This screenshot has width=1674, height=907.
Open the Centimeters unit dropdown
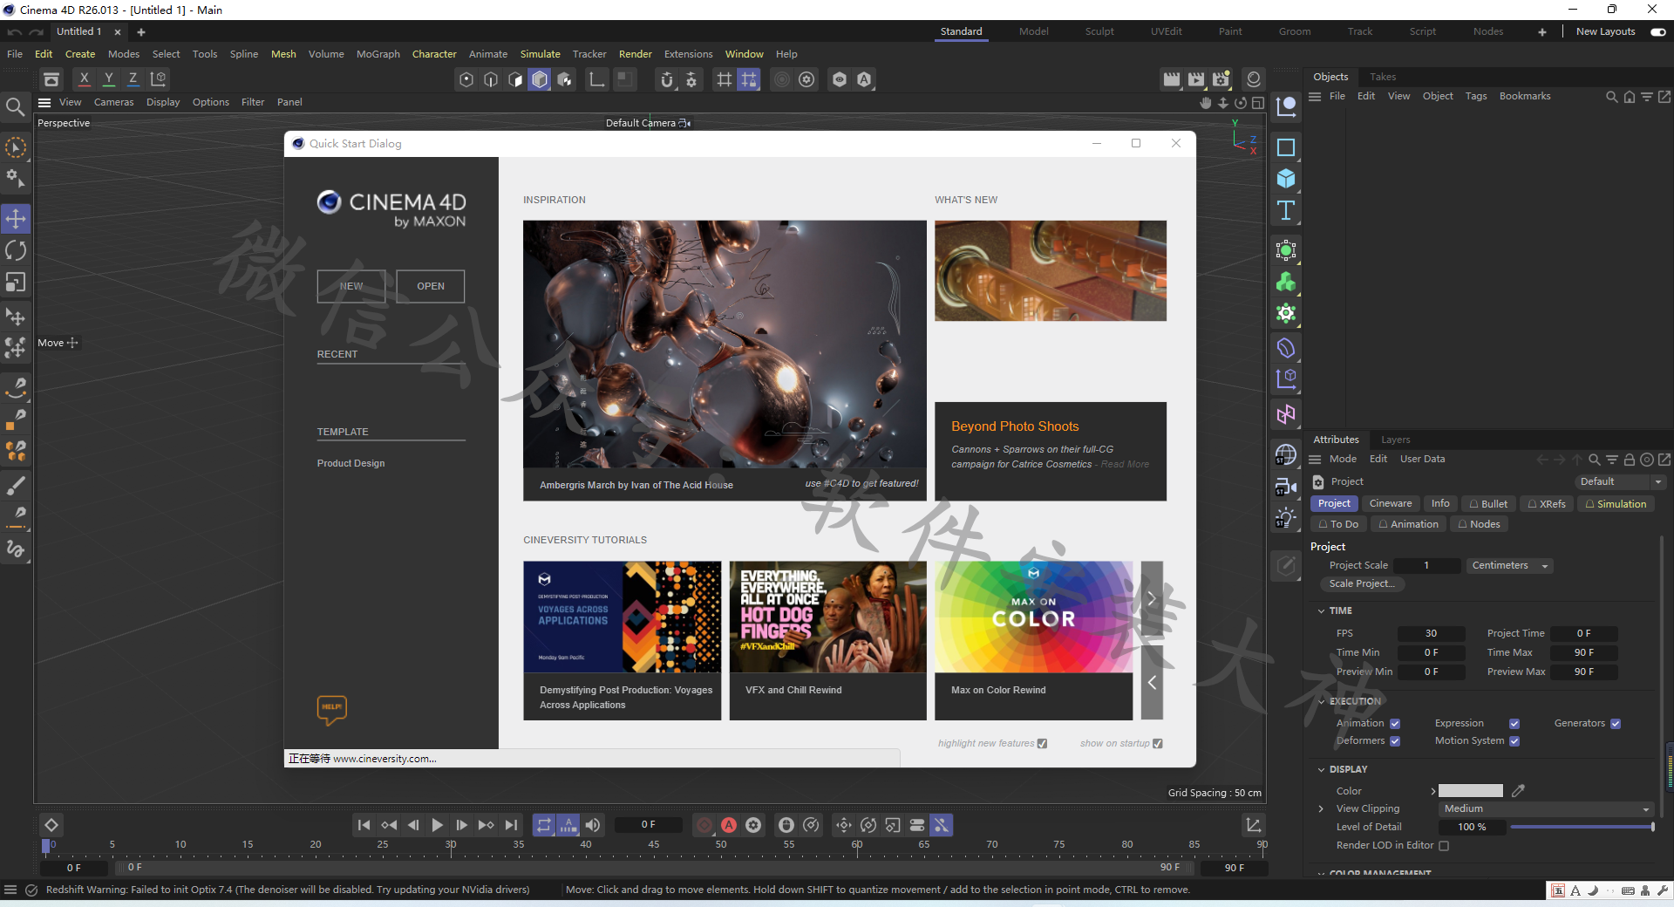[x=1509, y=566]
